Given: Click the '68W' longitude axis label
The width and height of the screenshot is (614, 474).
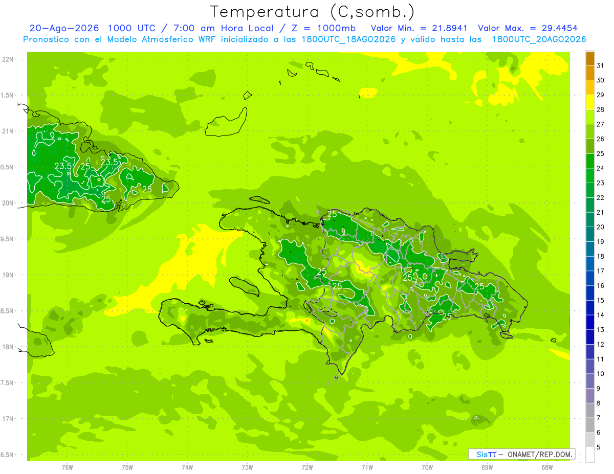Looking at the screenshot, I should click(547, 467).
